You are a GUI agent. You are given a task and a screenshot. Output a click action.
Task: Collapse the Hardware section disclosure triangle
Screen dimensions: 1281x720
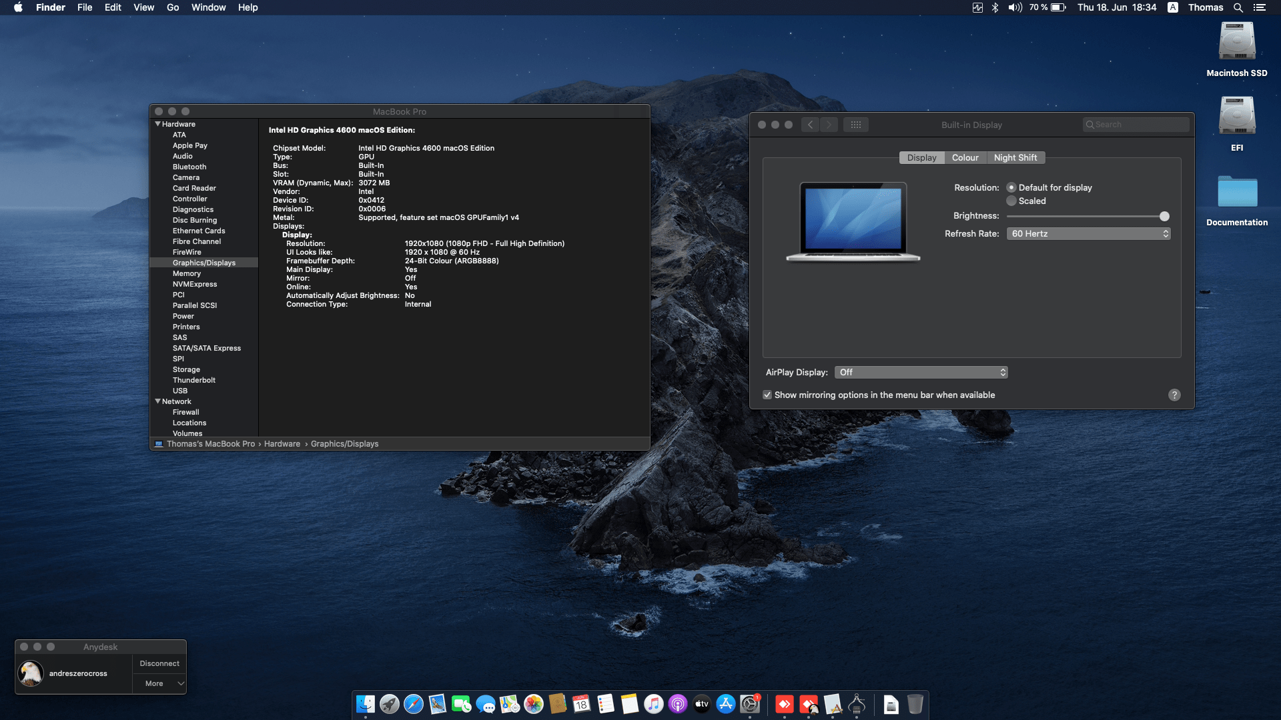click(x=158, y=124)
